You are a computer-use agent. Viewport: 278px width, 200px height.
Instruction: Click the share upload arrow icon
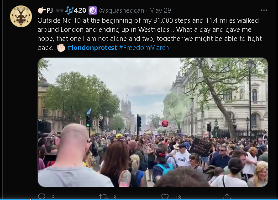[x=227, y=197]
